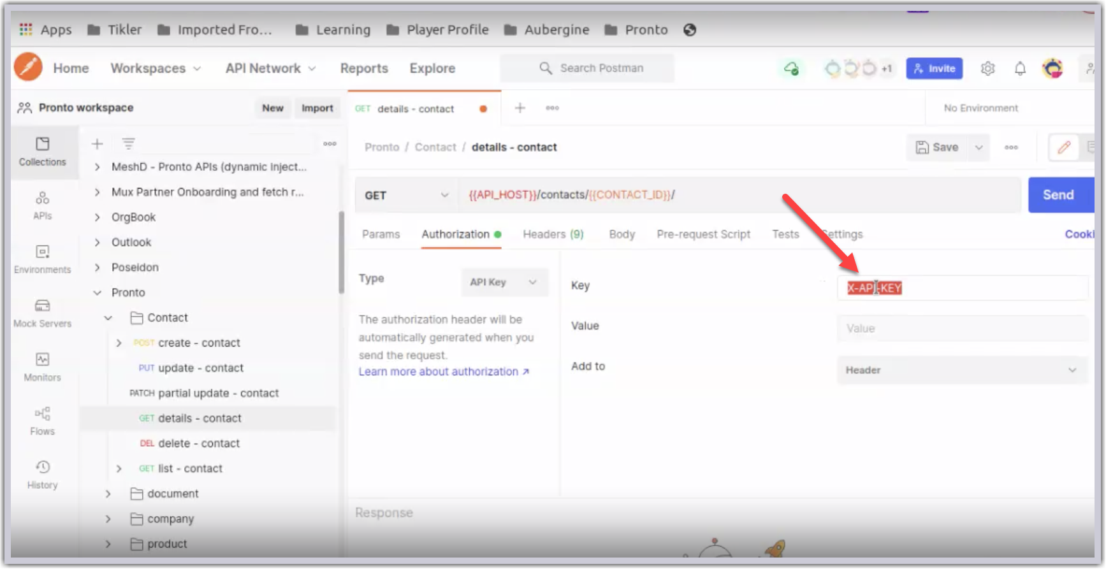Expand the create - contact request
The height and width of the screenshot is (569, 1106).
point(119,343)
